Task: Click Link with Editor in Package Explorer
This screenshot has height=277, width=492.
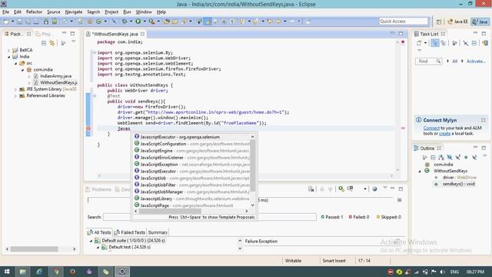Action: (52, 43)
